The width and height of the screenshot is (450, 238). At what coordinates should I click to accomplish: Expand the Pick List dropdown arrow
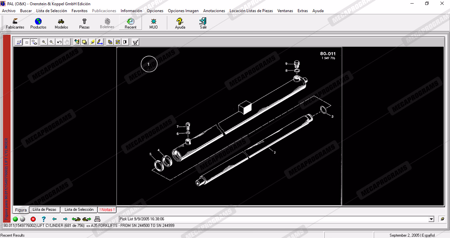(432, 219)
